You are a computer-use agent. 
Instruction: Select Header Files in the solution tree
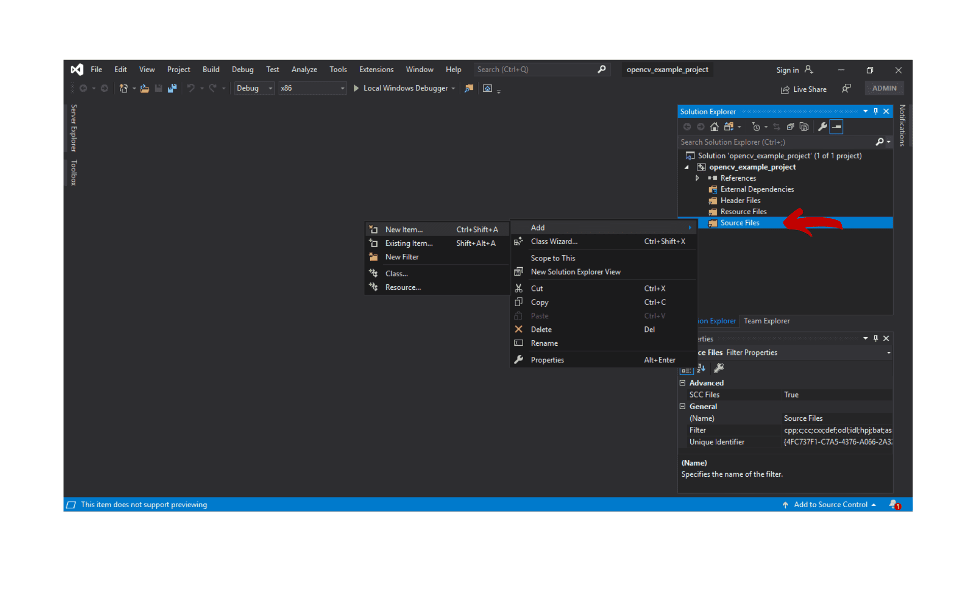coord(740,201)
